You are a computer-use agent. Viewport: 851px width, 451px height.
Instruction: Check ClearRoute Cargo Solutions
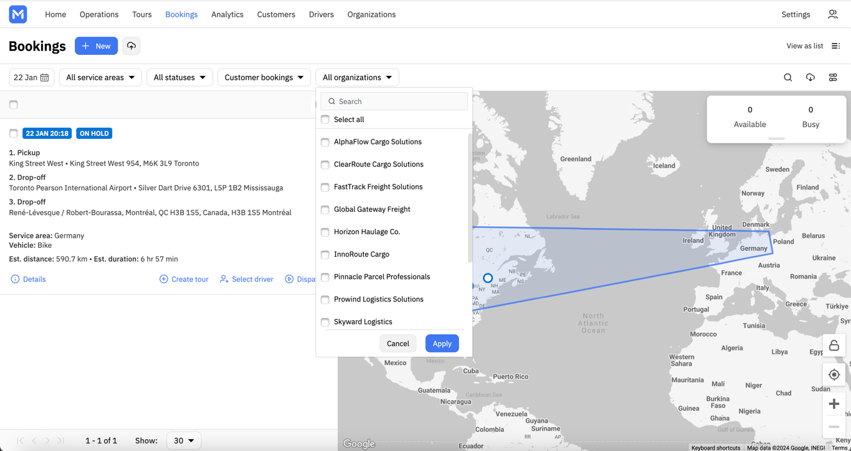pyautogui.click(x=325, y=164)
